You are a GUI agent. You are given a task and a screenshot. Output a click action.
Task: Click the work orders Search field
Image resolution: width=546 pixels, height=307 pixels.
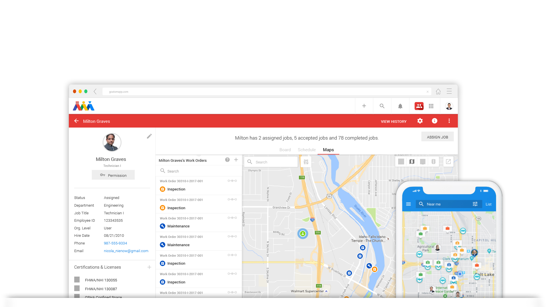pyautogui.click(x=199, y=171)
